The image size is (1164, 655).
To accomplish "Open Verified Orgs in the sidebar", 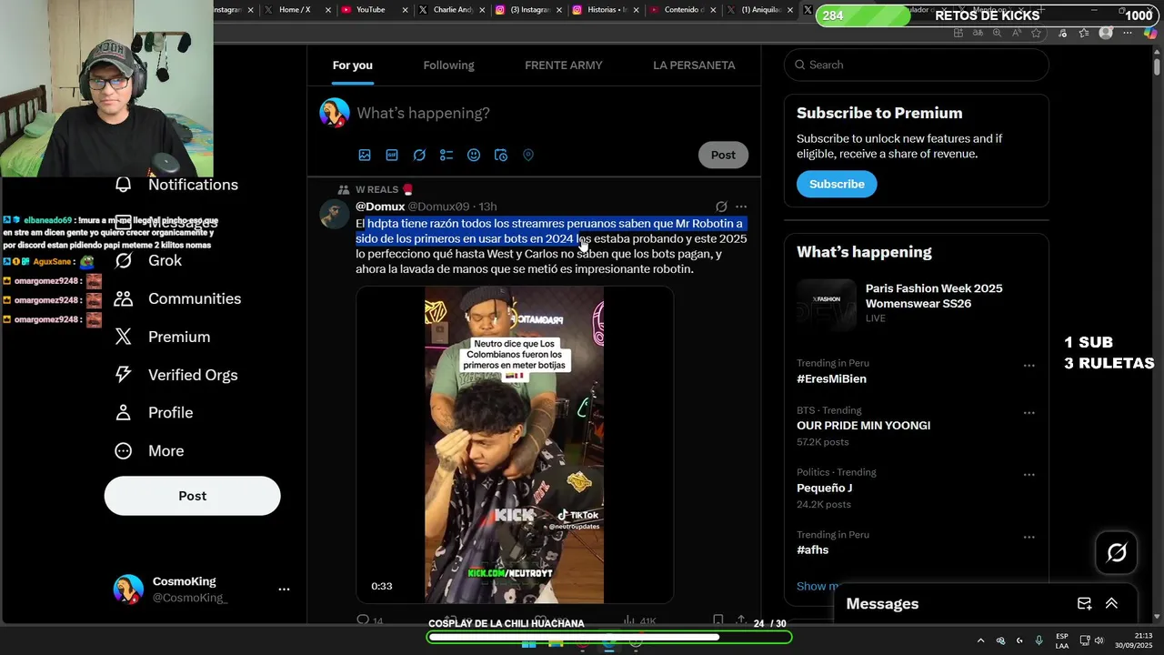I will (x=176, y=375).
